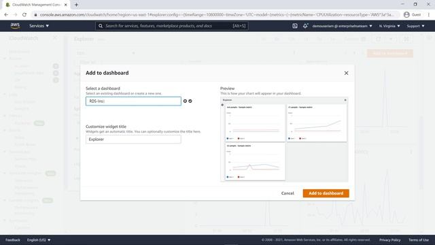Image resolution: width=435 pixels, height=245 pixels.
Task: Click the Feedback link in the footer
Action: 13,240
